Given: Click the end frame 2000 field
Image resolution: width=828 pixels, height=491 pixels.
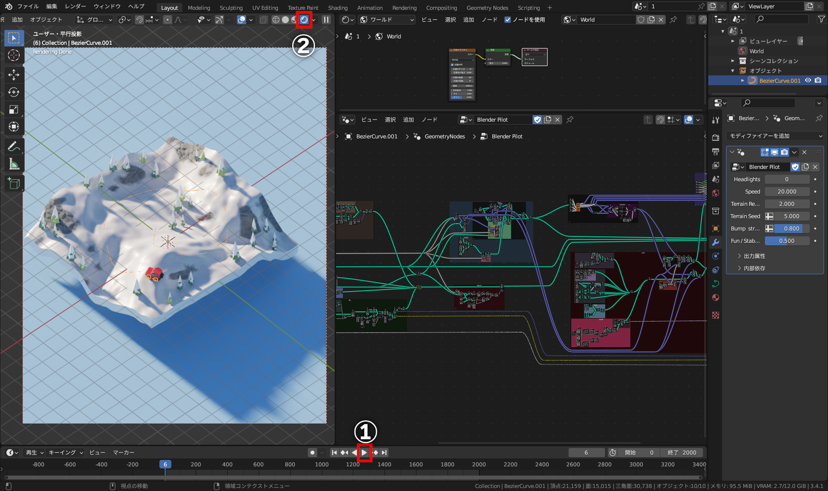Looking at the screenshot, I should [682, 453].
